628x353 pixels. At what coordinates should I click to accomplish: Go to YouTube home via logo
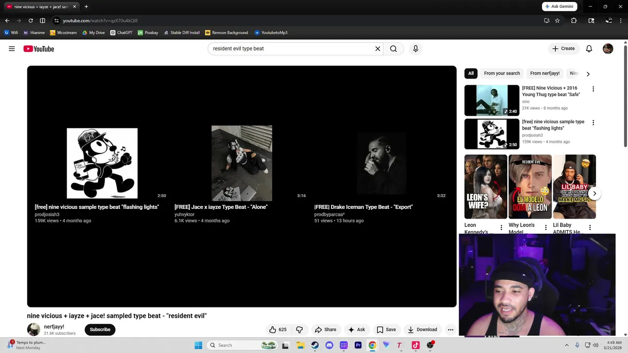click(38, 49)
